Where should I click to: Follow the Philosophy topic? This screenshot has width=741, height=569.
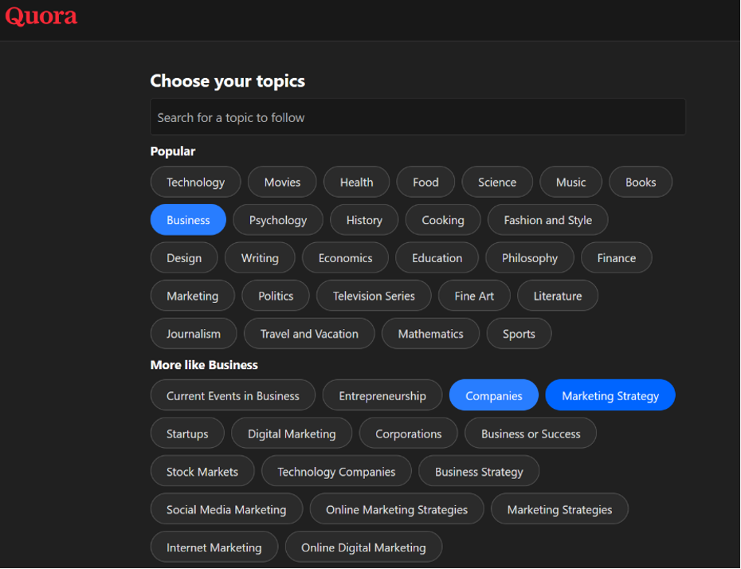[530, 257]
